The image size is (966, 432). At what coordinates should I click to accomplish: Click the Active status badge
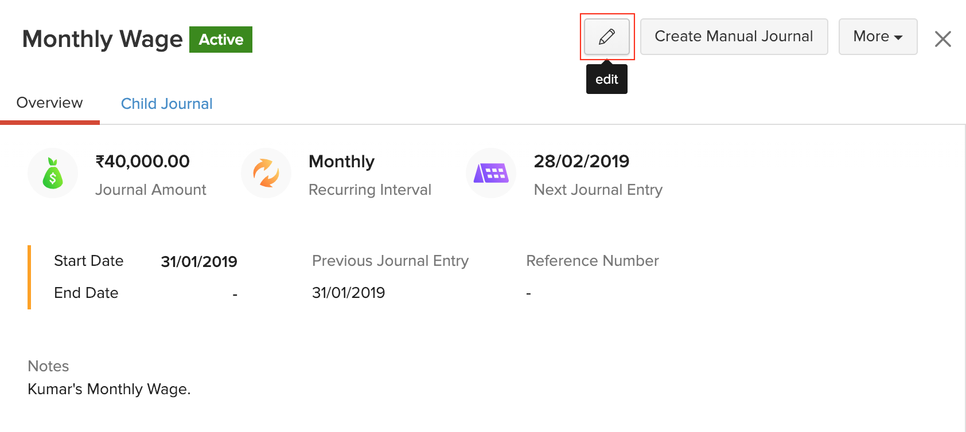point(220,40)
